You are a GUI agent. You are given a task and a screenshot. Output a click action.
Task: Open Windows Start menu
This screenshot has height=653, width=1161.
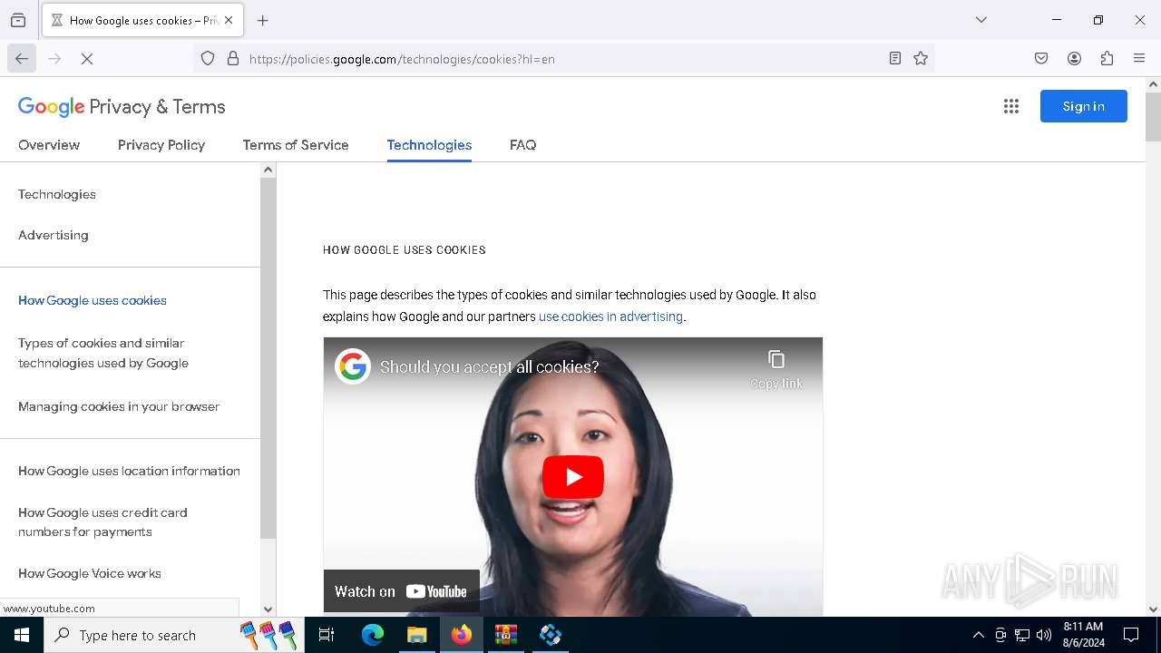pyautogui.click(x=22, y=635)
